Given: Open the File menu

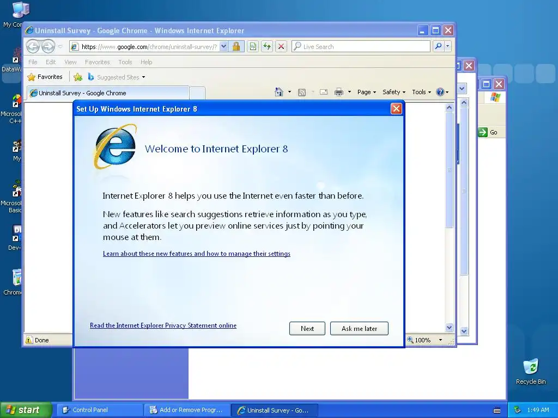Looking at the screenshot, I should (33, 62).
